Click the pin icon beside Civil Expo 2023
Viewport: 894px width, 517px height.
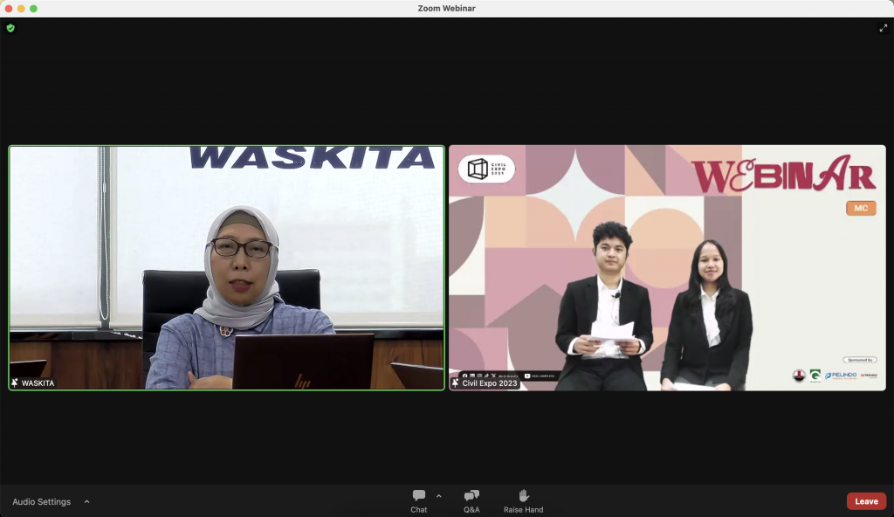(x=455, y=383)
